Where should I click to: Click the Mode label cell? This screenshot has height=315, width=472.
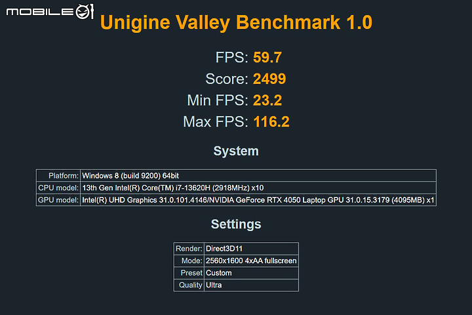(189, 261)
